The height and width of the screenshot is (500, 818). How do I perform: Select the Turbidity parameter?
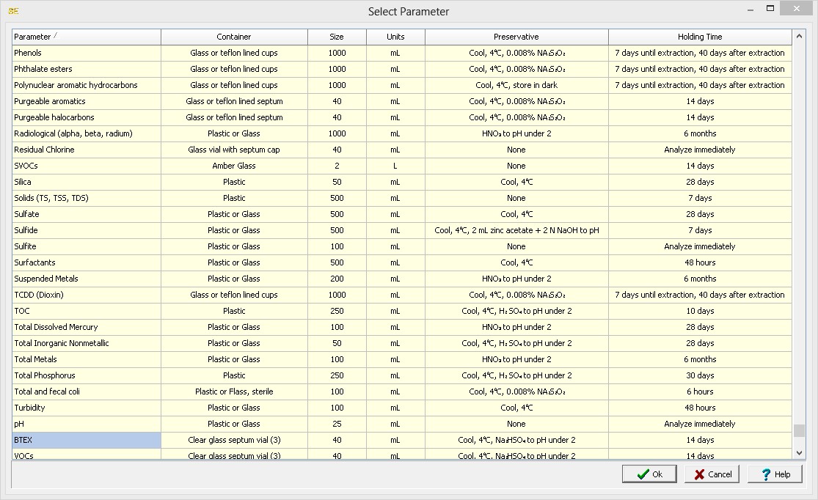coord(87,408)
